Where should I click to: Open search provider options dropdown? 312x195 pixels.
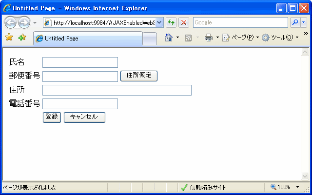point(303,22)
